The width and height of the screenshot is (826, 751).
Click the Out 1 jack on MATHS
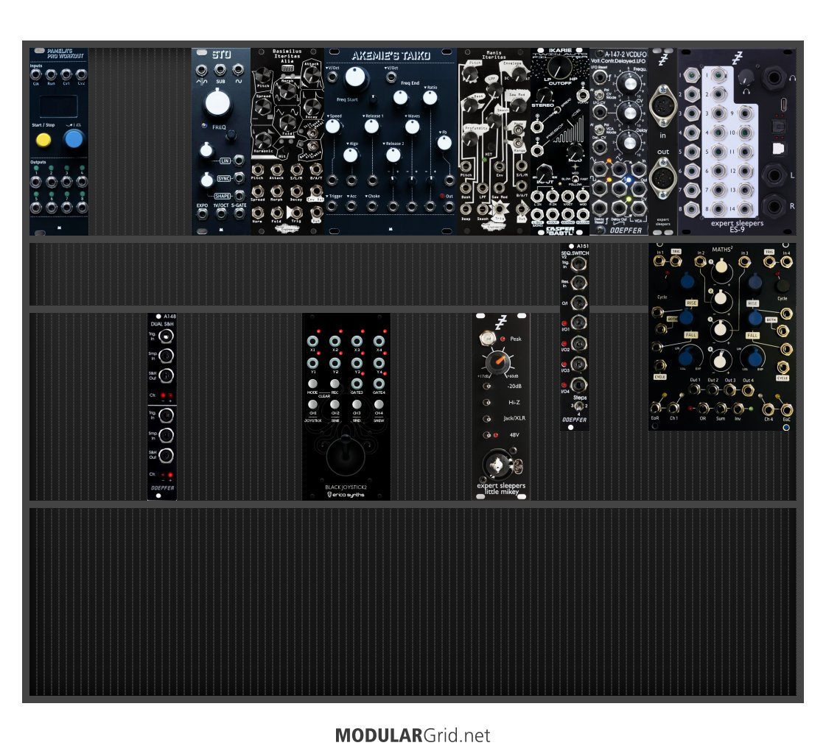point(695,389)
